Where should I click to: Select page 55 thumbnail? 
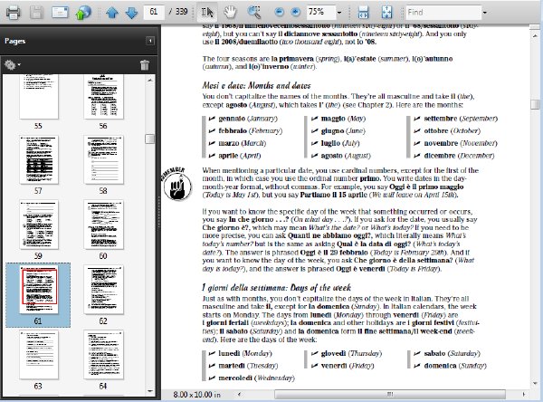pyautogui.click(x=39, y=97)
